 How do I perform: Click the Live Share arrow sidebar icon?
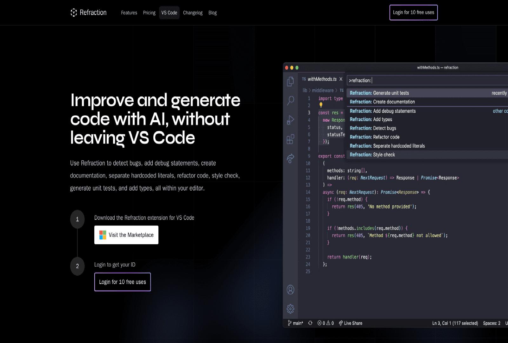[290, 158]
